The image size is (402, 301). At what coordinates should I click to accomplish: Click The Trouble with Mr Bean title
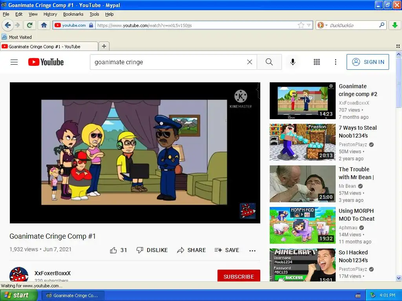coord(356,173)
